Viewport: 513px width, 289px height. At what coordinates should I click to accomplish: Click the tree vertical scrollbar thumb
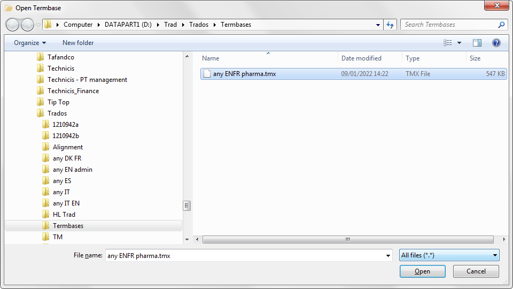187,206
